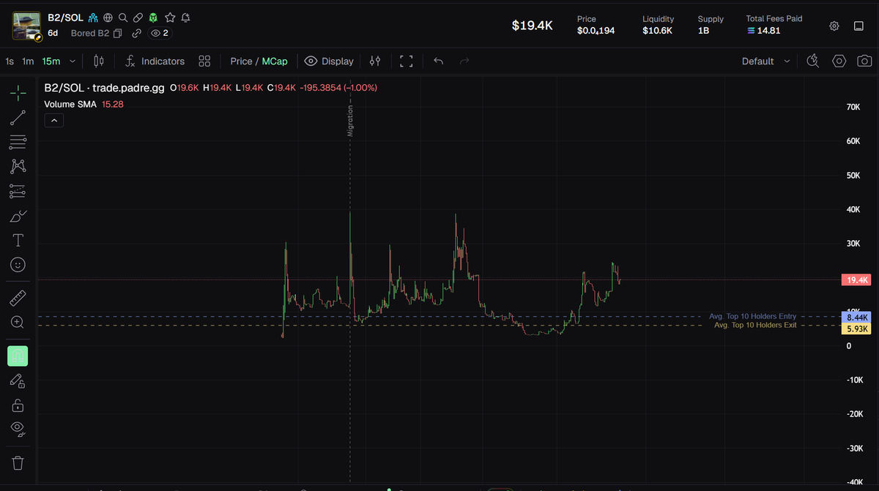Collapse the indicator legend chevron
The image size is (879, 491).
click(53, 121)
